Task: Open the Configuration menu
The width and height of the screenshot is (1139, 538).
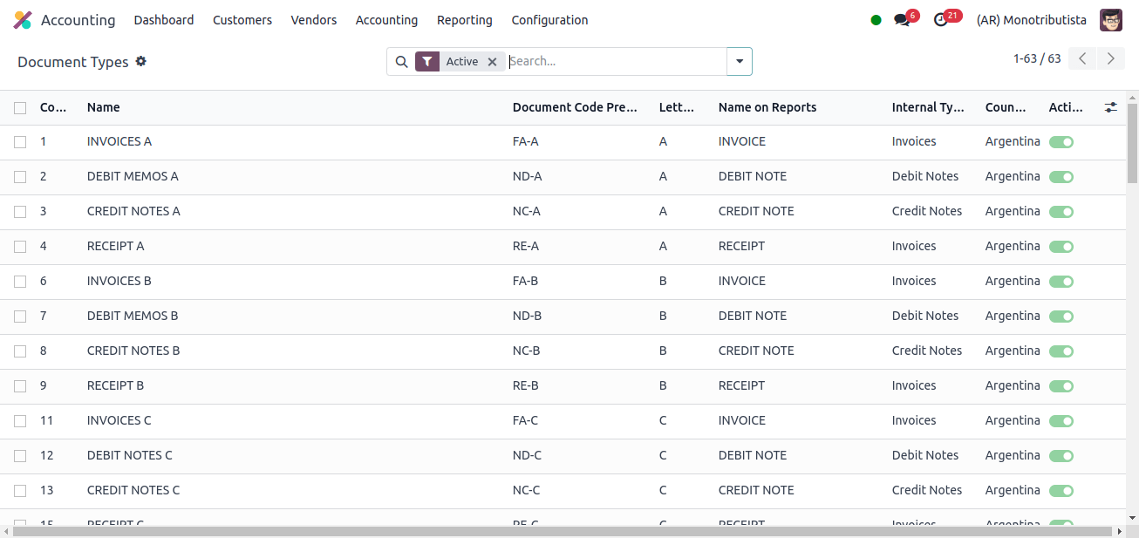Action: (x=549, y=20)
